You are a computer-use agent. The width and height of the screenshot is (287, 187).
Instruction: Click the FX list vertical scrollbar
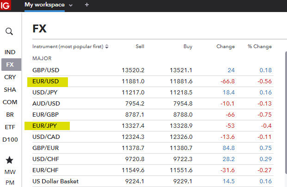(x=286, y=112)
